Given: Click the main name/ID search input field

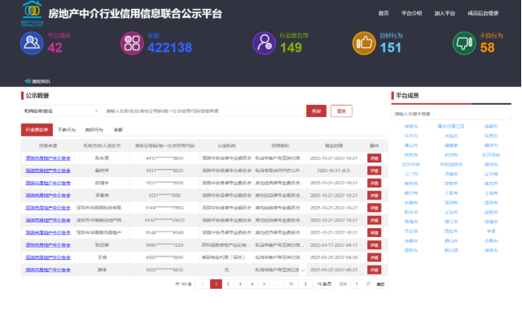Looking at the screenshot, I should [205, 111].
